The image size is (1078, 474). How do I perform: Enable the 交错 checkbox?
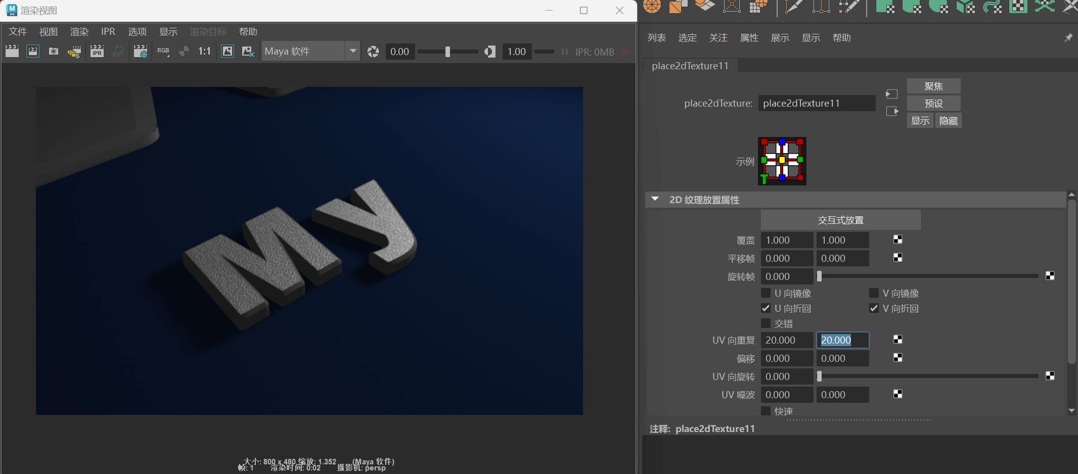click(766, 323)
